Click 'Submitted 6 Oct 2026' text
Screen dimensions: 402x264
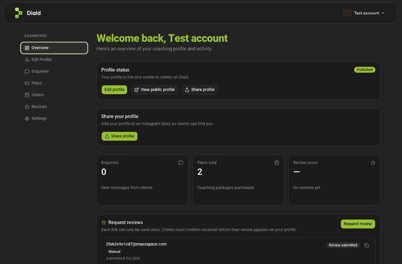pos(123,259)
